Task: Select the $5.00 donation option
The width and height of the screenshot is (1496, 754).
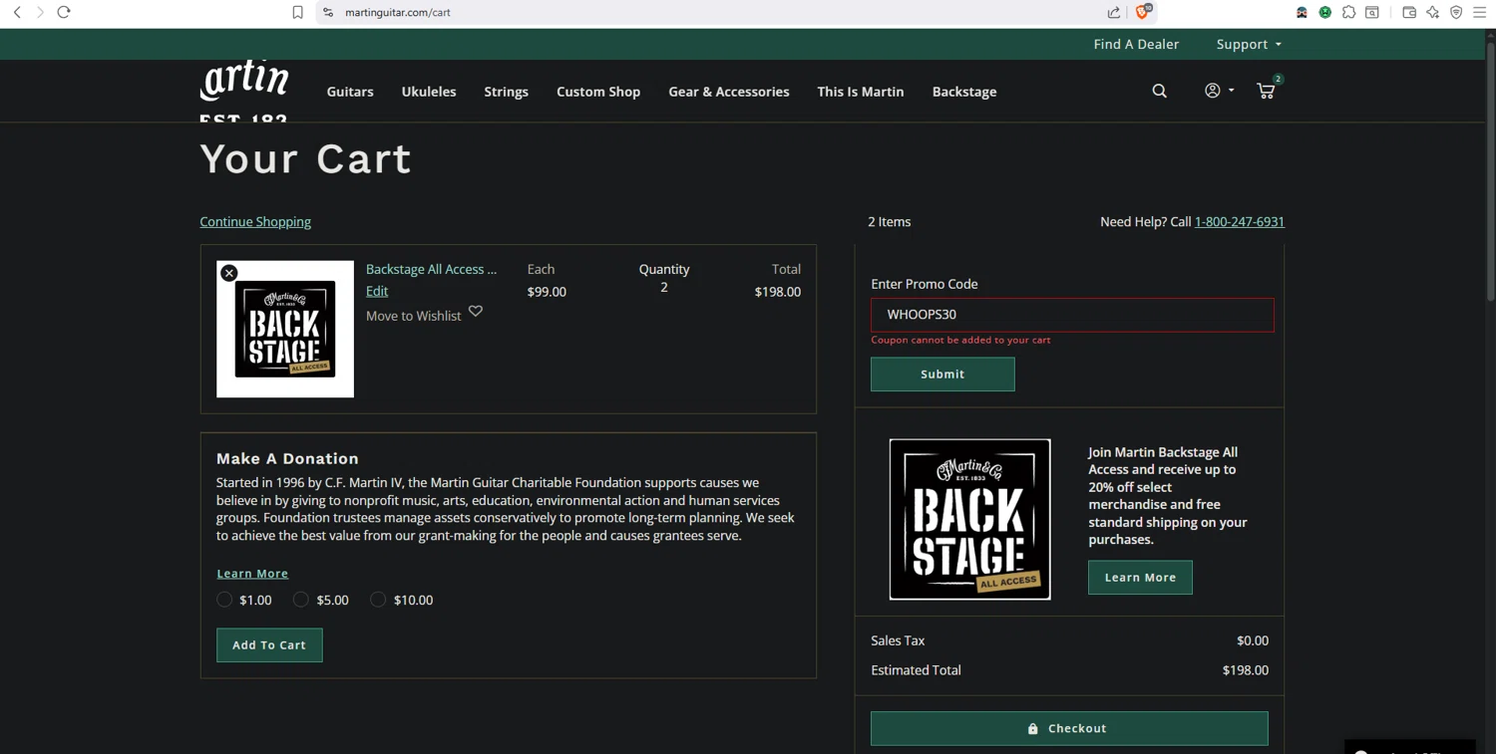Action: click(301, 600)
